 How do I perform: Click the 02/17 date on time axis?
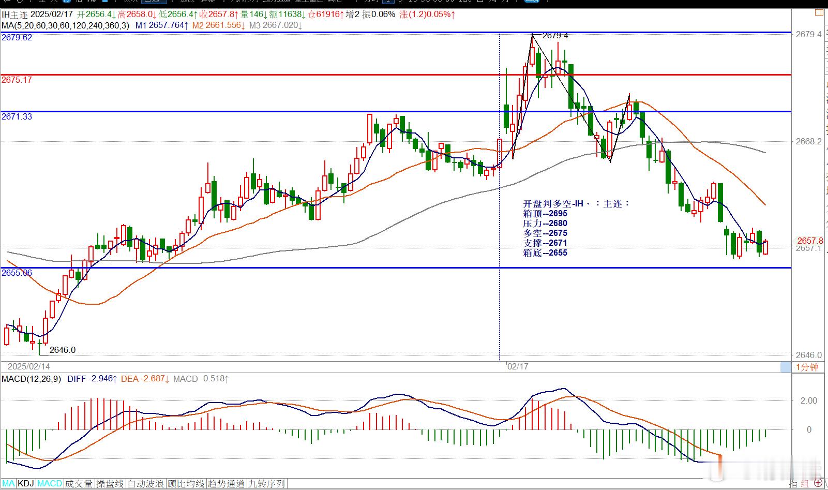[x=518, y=366]
